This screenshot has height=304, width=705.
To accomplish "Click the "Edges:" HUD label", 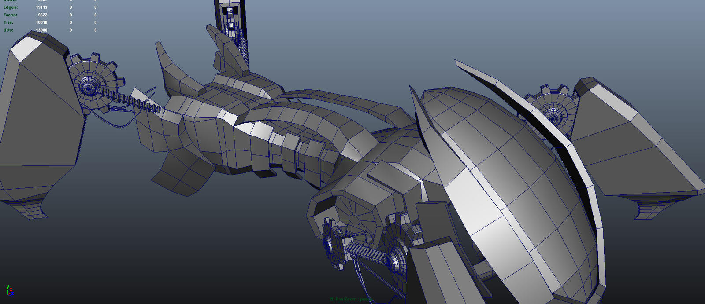I will click(11, 7).
